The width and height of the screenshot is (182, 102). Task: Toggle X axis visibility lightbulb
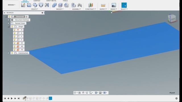(15, 33)
